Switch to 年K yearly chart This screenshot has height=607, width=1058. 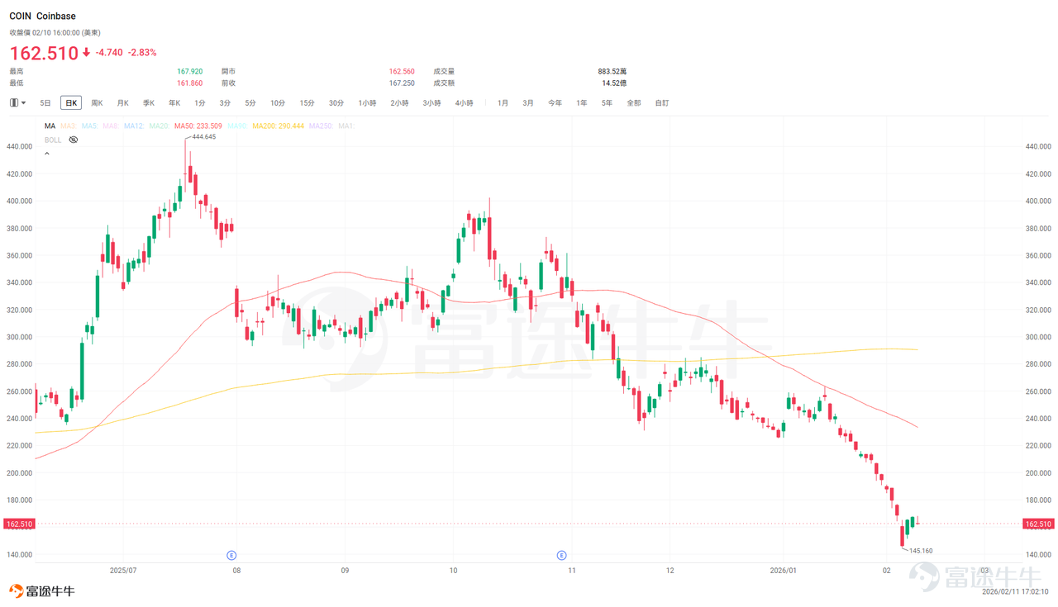(x=174, y=103)
